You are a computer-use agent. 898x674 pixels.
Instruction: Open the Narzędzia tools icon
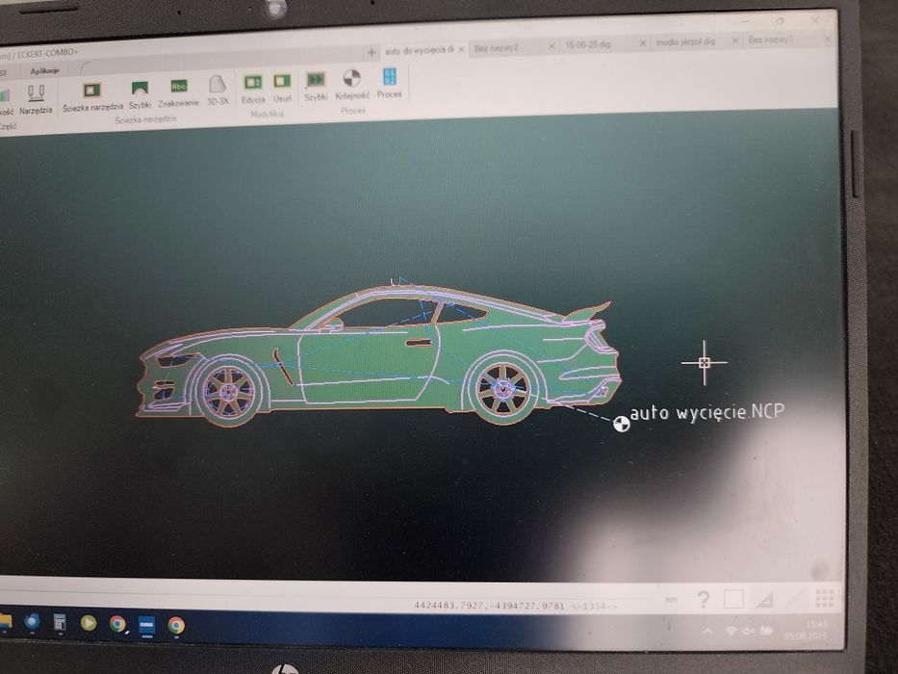click(36, 99)
